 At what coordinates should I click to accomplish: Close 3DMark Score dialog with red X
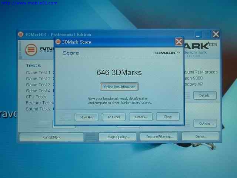click(179, 42)
